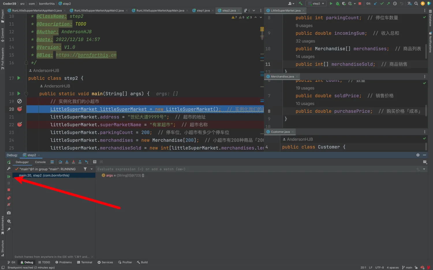Click Debug bug icon in top toolbar
The height and width of the screenshot is (270, 433).
tap(337, 3)
